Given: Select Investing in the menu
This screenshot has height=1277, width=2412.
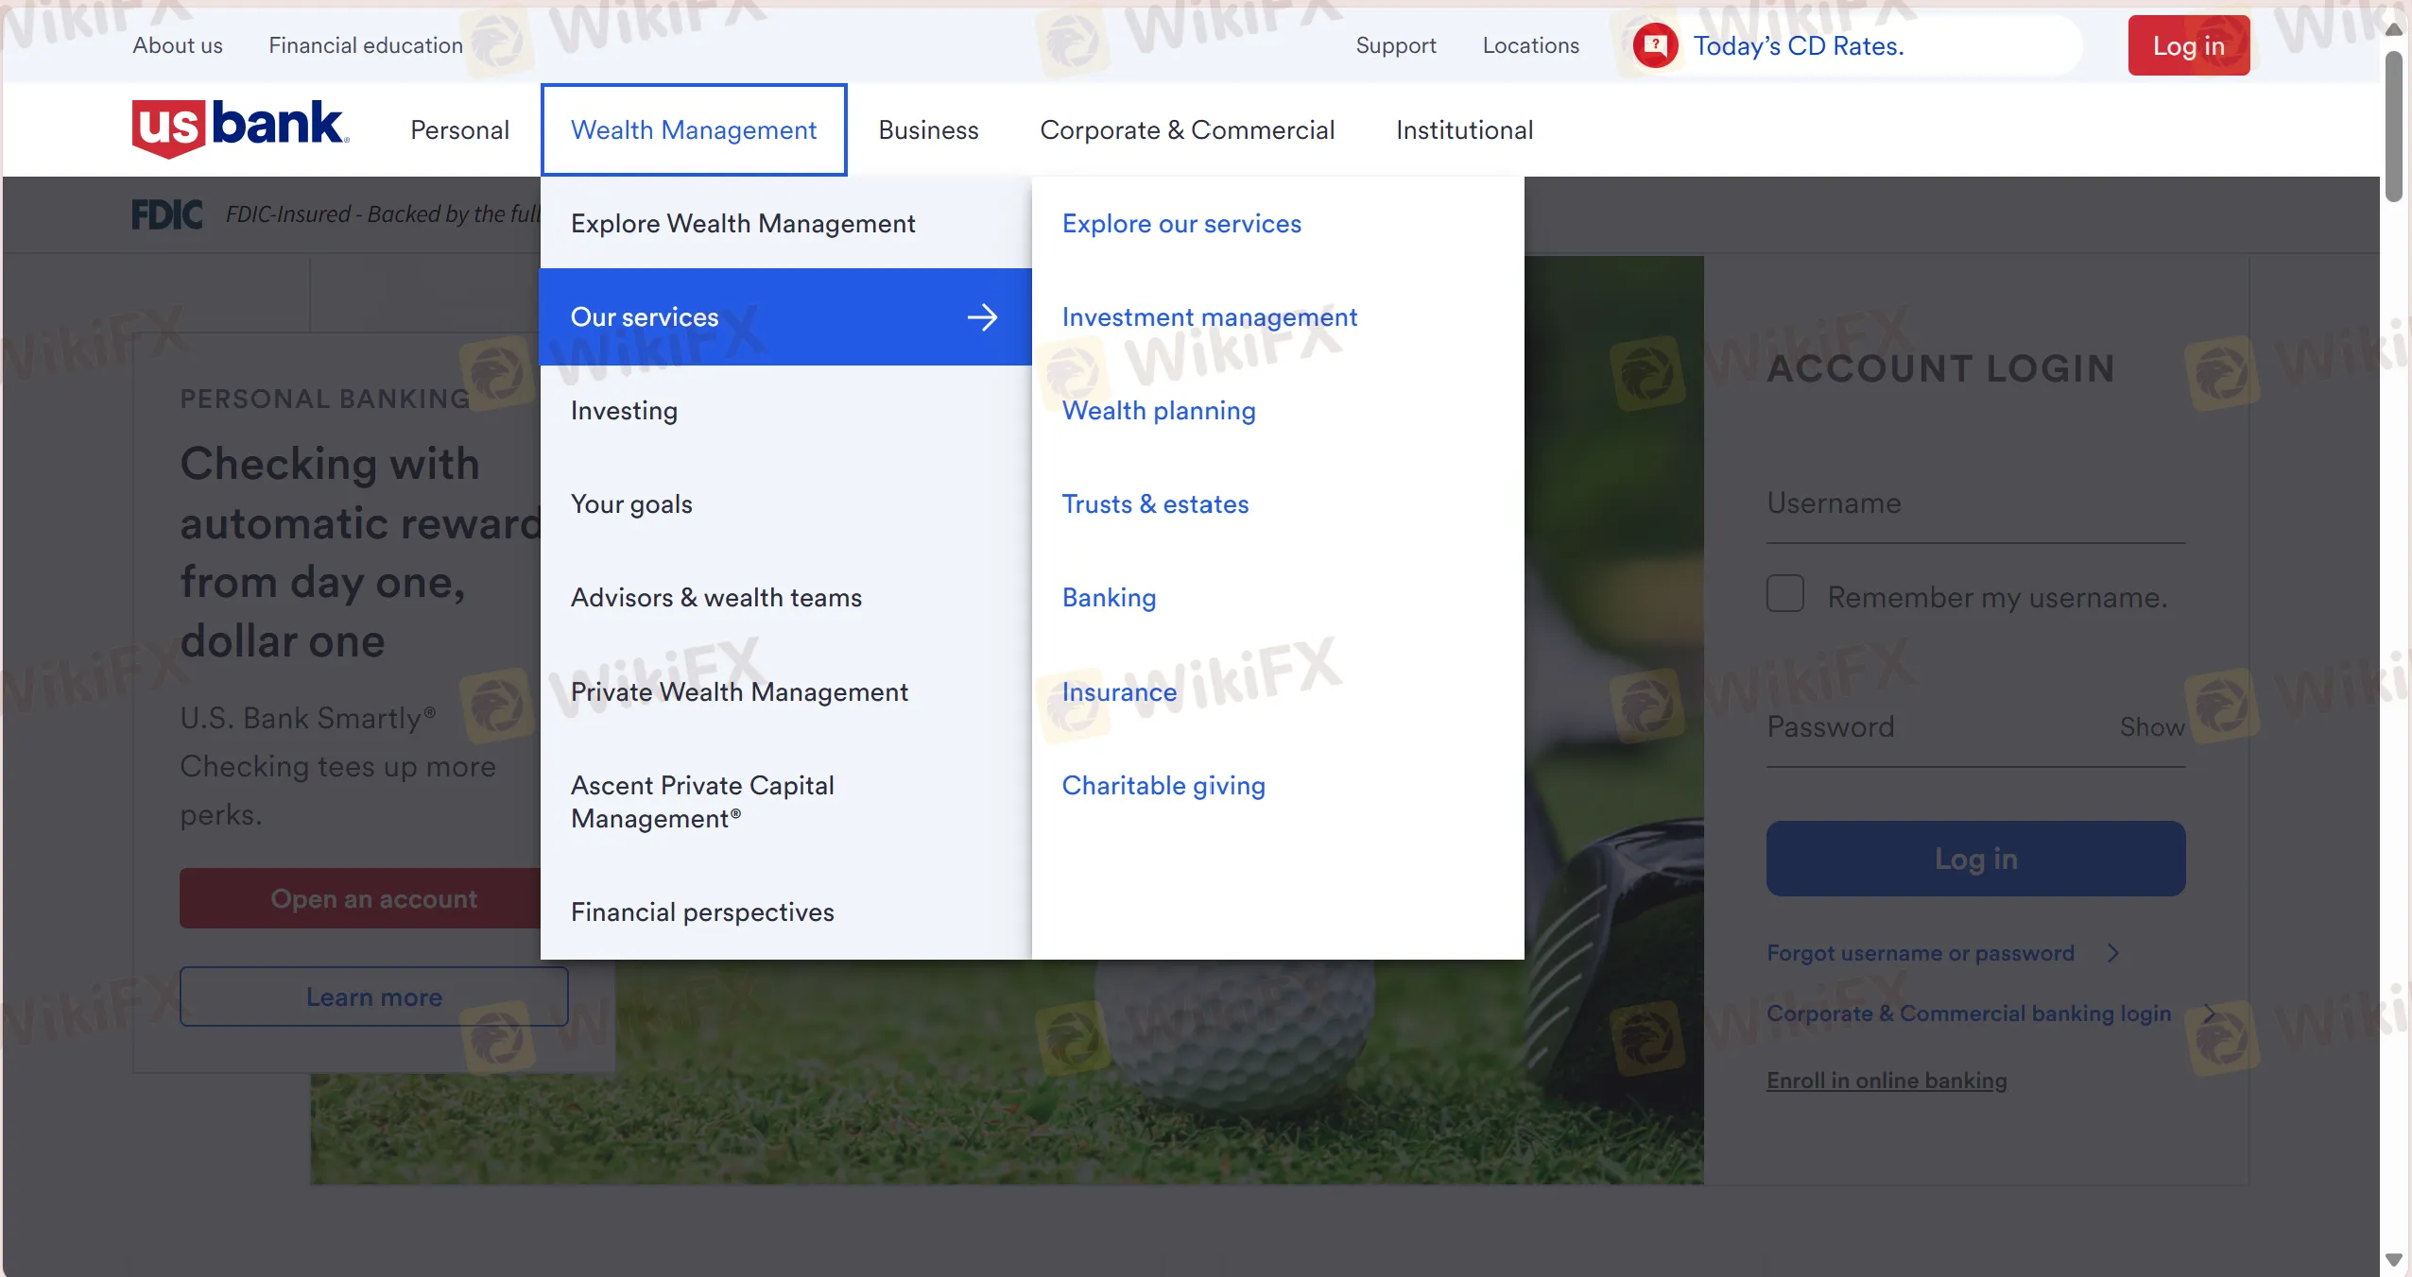Looking at the screenshot, I should tap(624, 411).
